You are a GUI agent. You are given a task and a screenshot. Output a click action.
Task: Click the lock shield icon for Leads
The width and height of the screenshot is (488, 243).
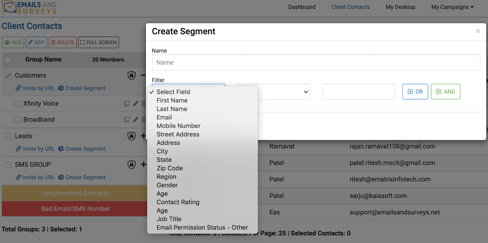tap(131, 136)
